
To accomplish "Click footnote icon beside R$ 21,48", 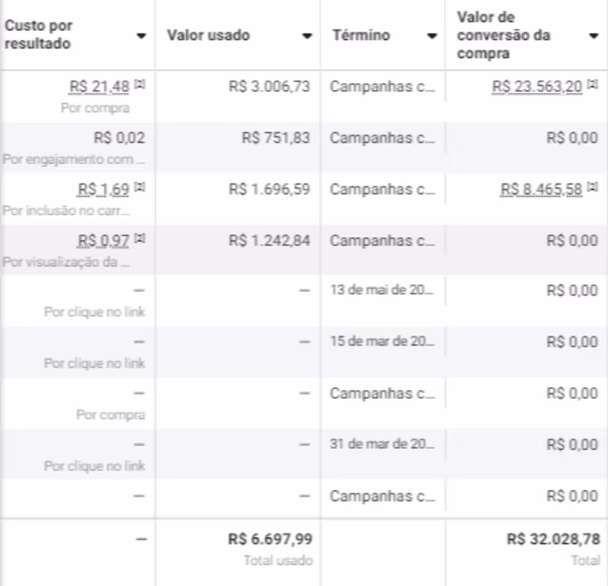I will coord(139,84).
